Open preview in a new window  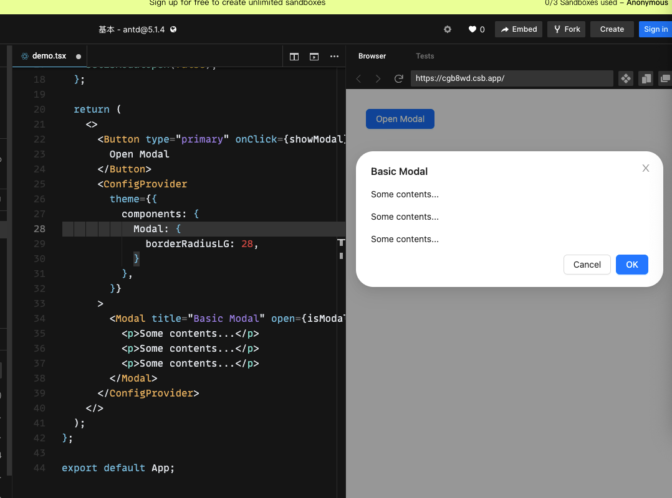tap(665, 78)
